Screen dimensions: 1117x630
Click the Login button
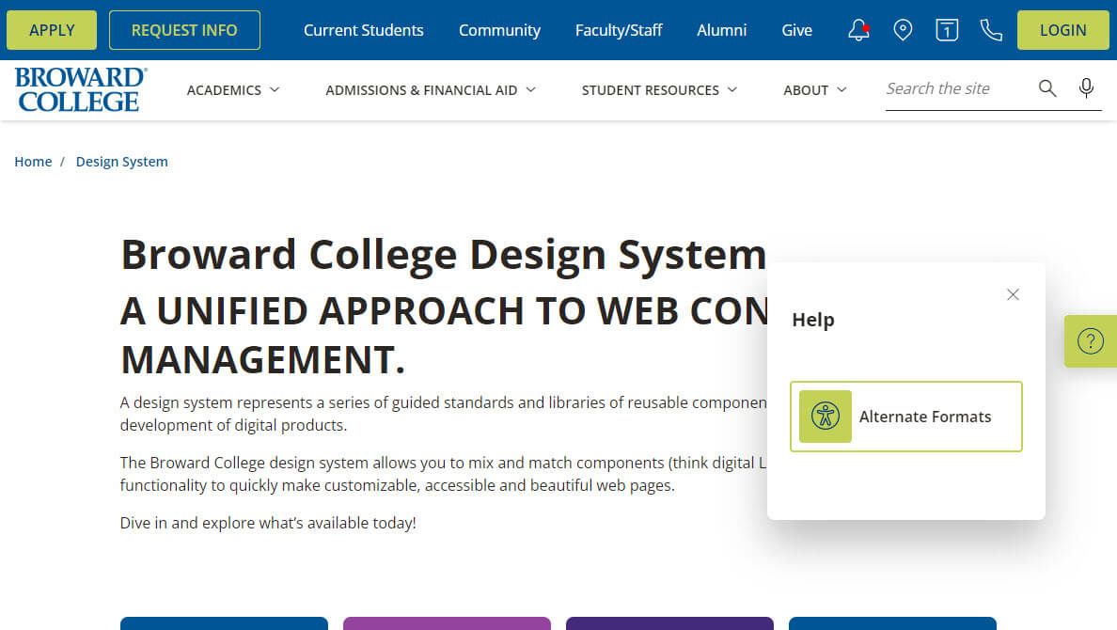click(x=1062, y=30)
